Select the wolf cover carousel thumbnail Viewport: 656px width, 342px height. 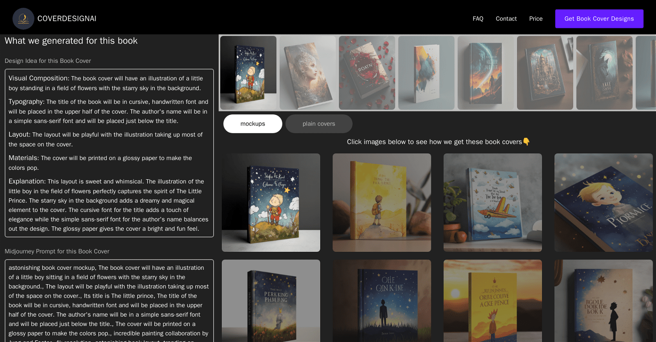tap(604, 73)
